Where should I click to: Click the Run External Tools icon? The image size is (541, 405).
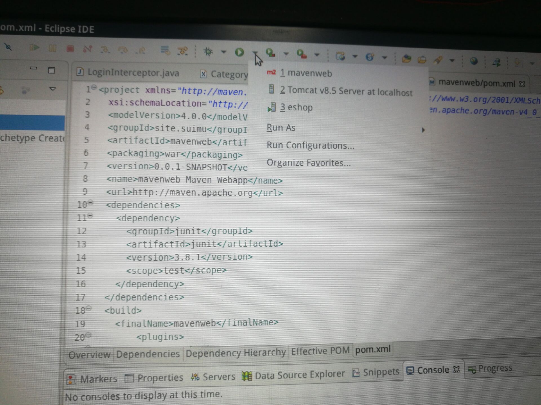click(301, 54)
